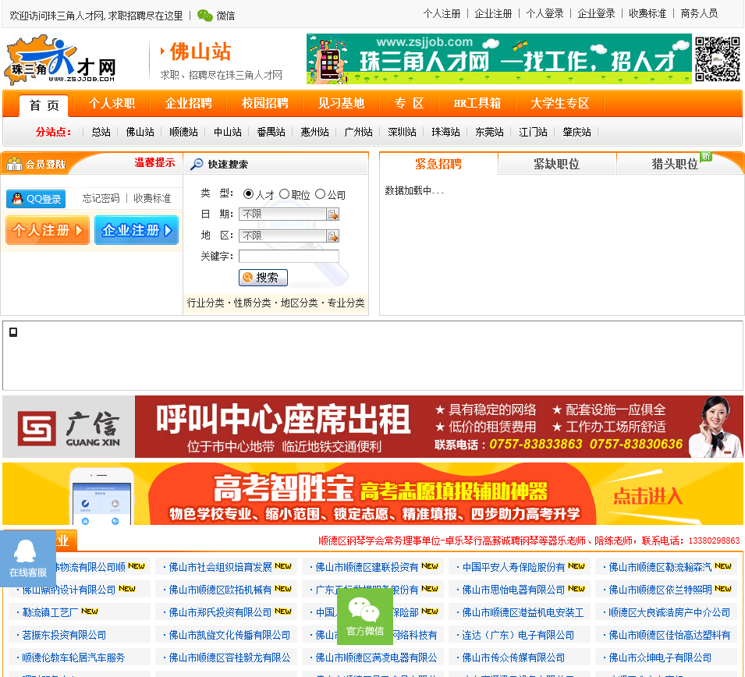This screenshot has width=745, height=677.
Task: Open 佛山市凯旋文化传播有限公司 company link
Action: 229,635
